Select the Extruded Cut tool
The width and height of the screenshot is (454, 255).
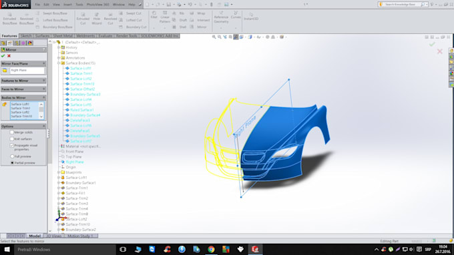click(83, 19)
